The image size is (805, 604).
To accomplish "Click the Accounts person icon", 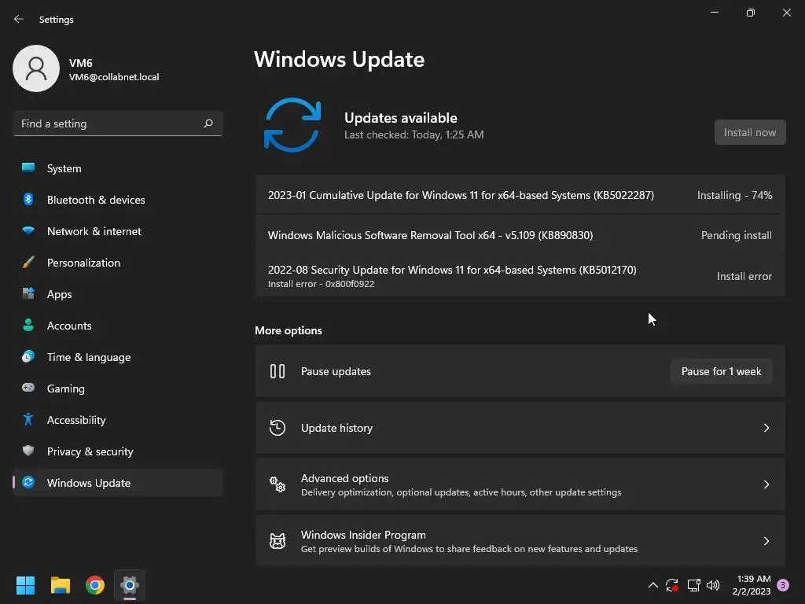I will [x=28, y=325].
